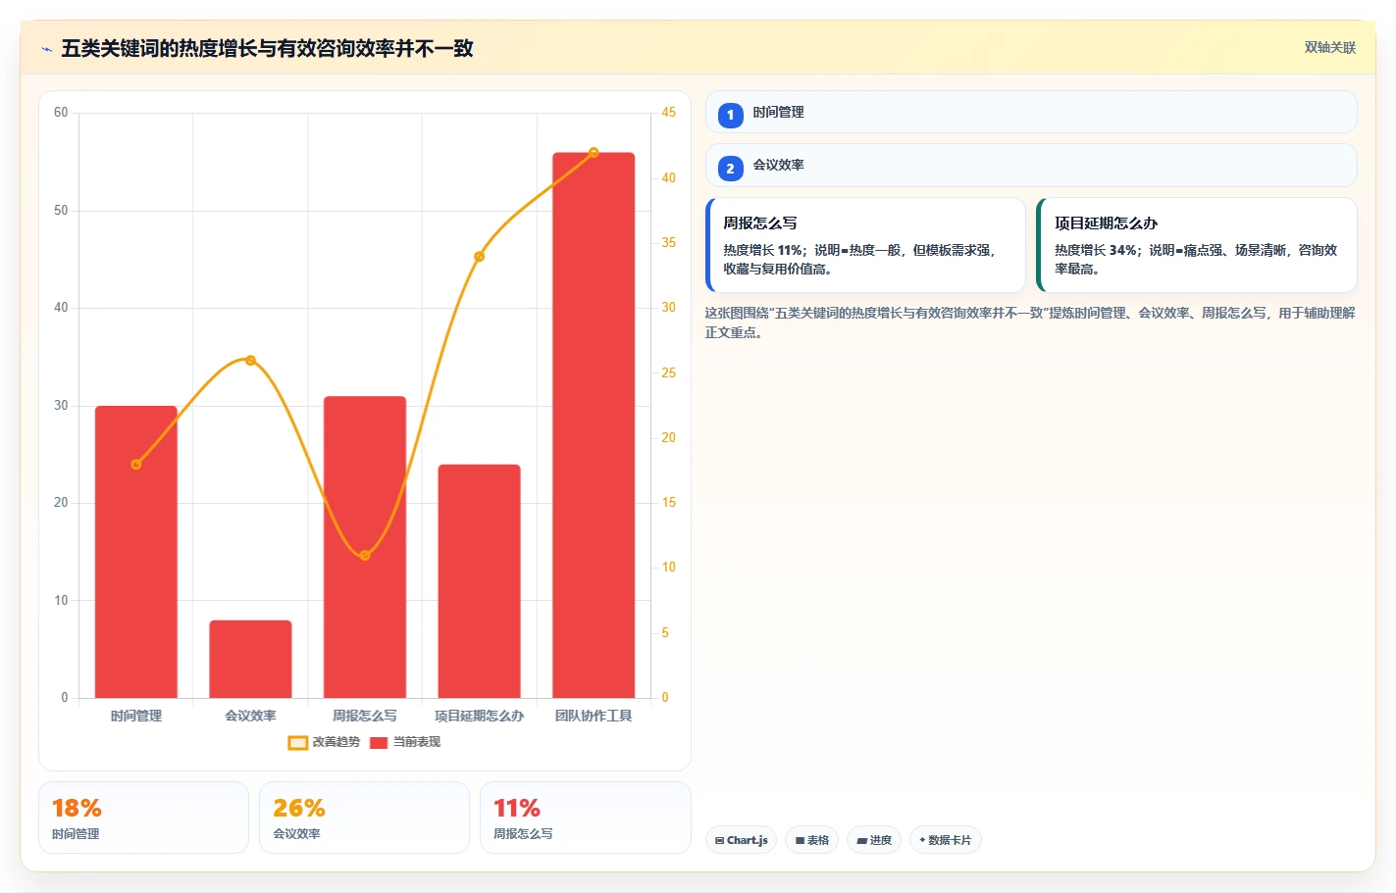The width and height of the screenshot is (1396, 893).
Task: Click the 项目延期怎么办 insight card
Action: [1197, 245]
